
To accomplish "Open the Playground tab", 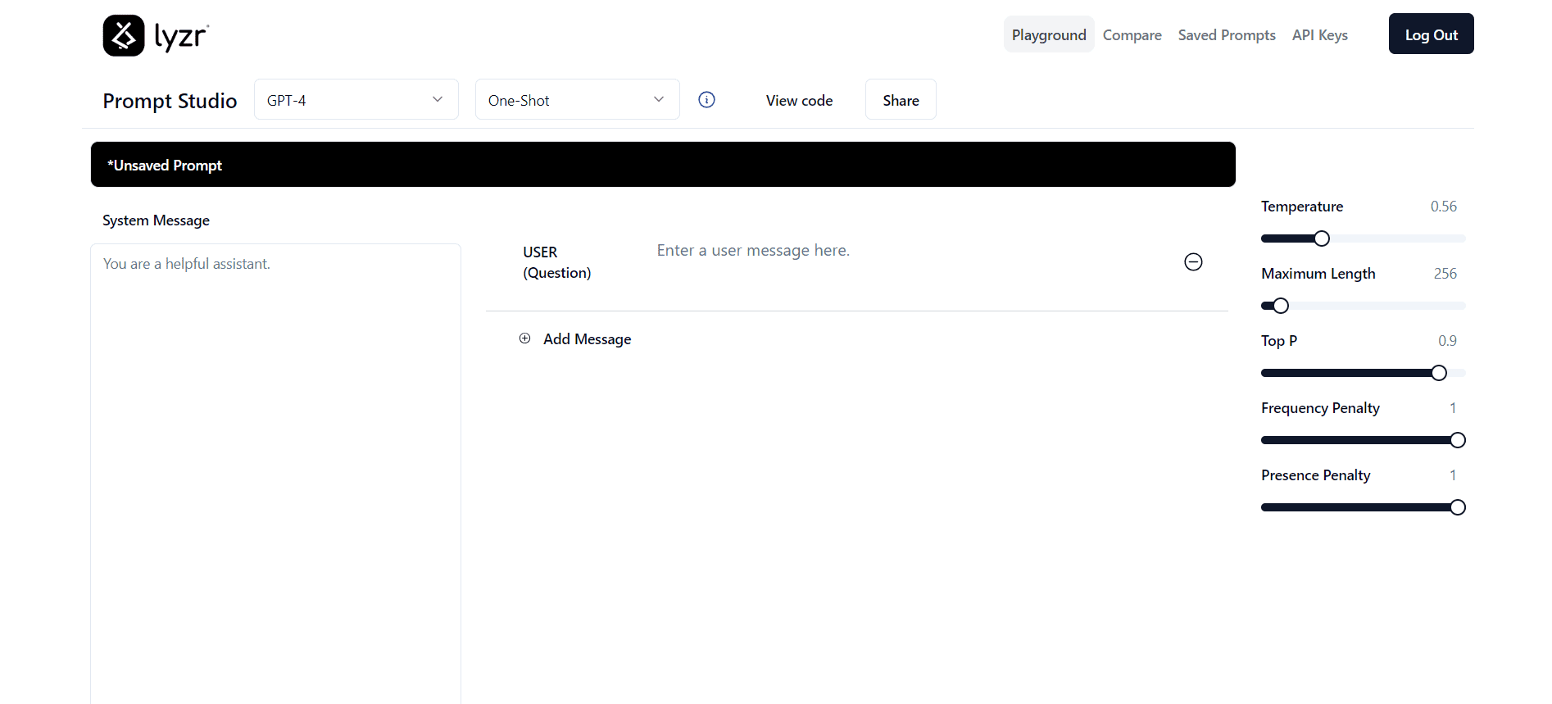I will [x=1048, y=35].
